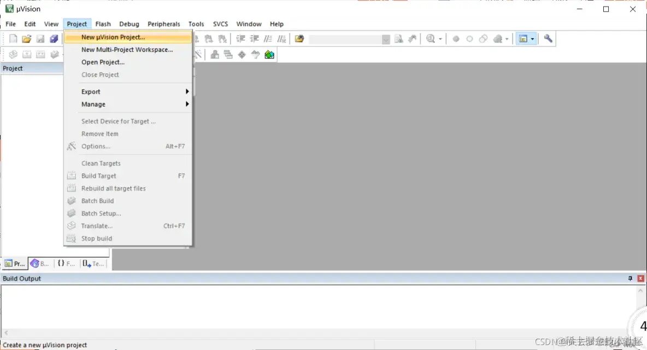Expand the Manage submenu

(128, 104)
